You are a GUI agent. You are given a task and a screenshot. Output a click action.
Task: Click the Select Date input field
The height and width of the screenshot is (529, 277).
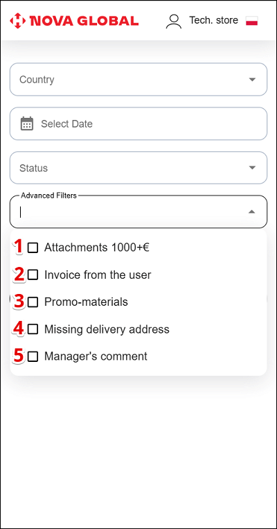click(138, 124)
